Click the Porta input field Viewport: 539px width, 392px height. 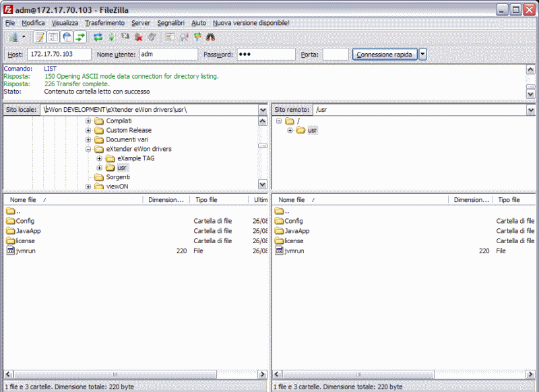[x=336, y=55]
